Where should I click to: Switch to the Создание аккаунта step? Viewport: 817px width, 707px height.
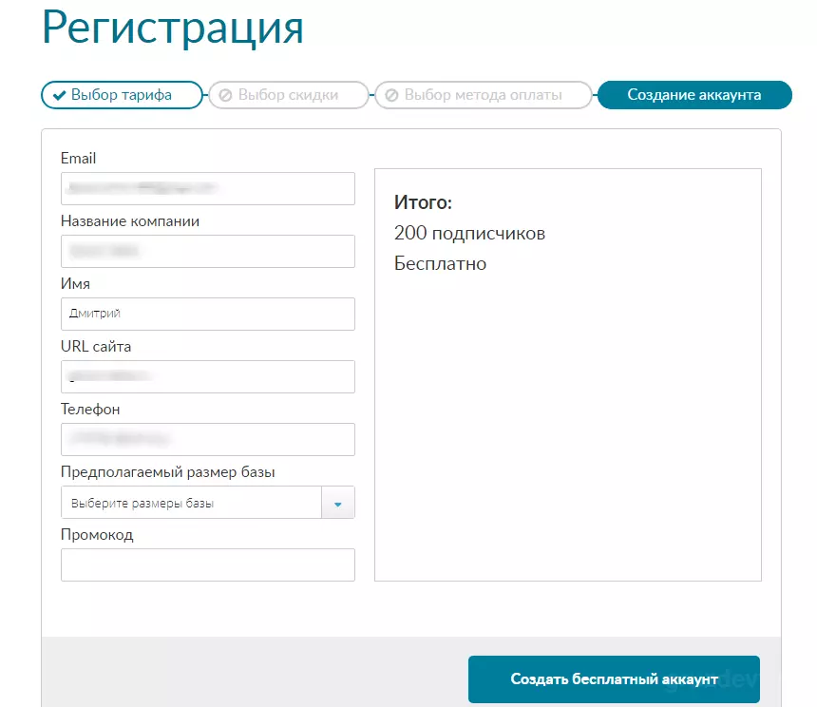coord(694,95)
